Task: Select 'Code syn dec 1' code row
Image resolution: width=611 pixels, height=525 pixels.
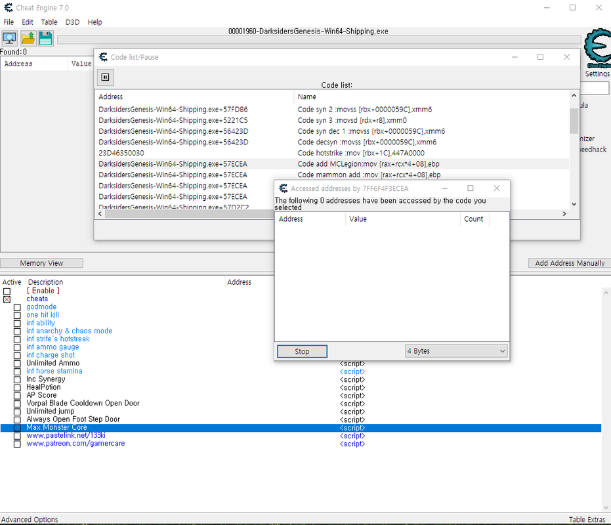Action: click(332, 131)
